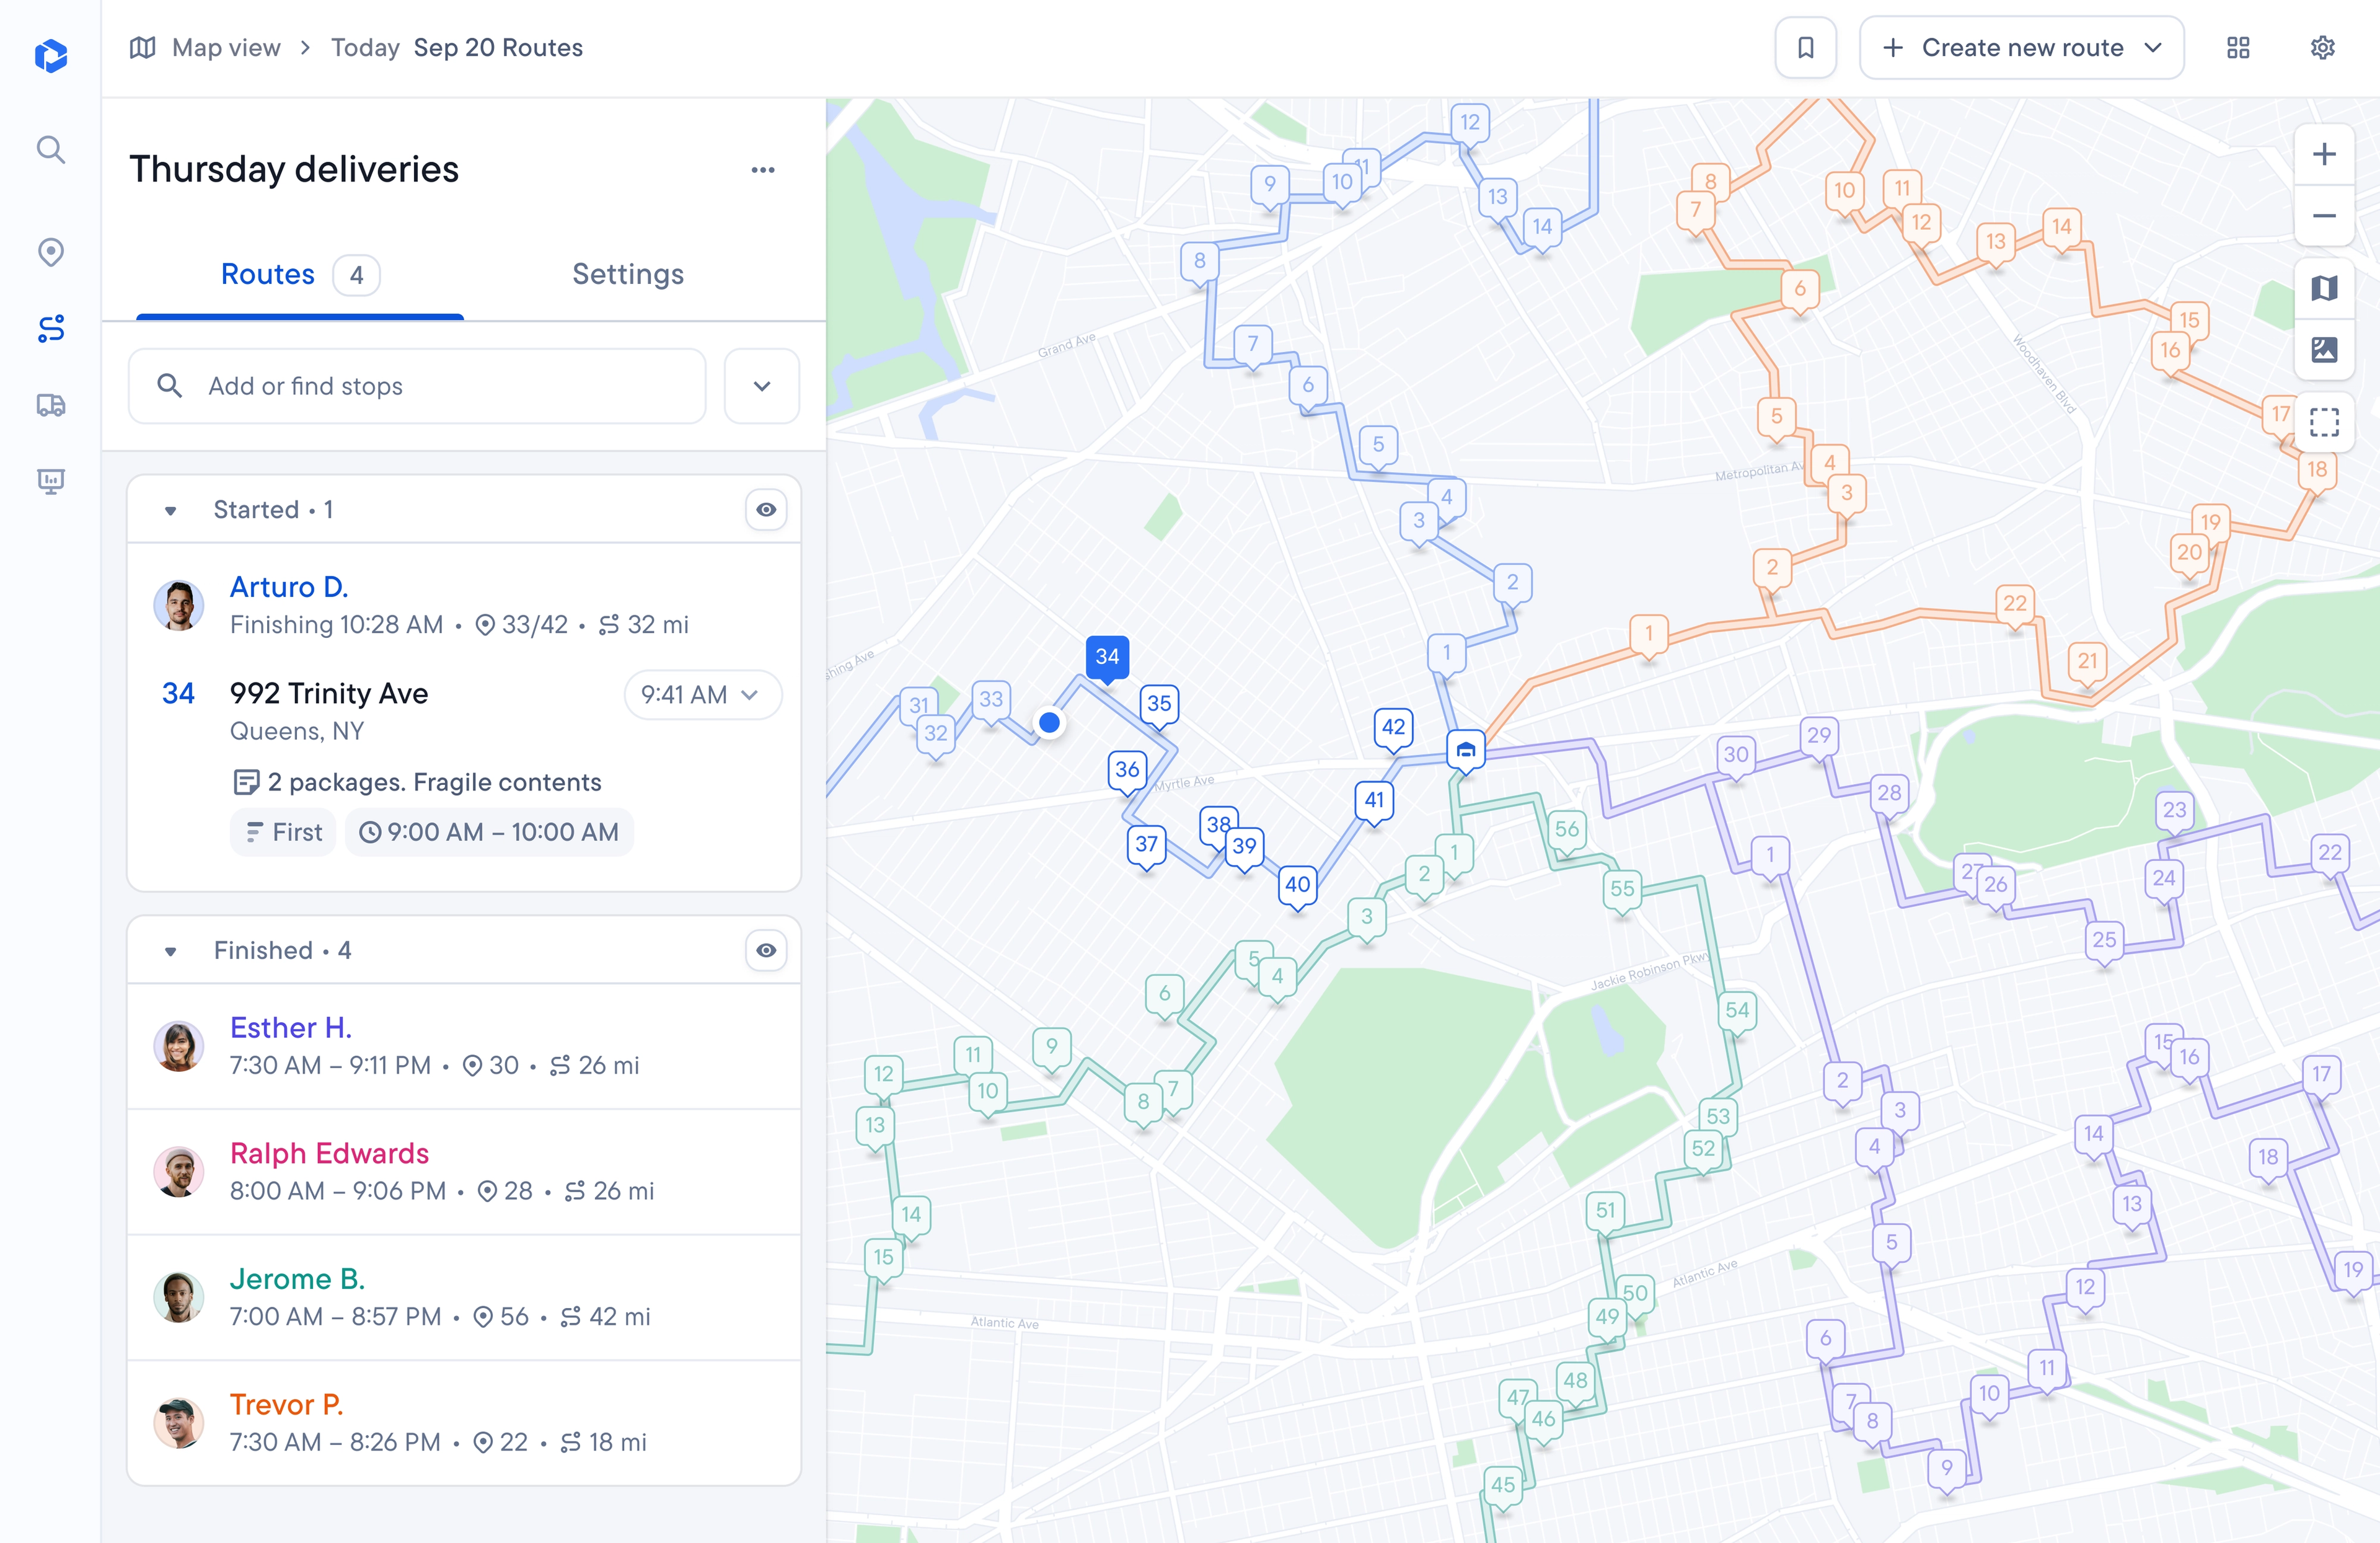The height and width of the screenshot is (1543, 2380).
Task: Open Thursday deliveries more options menu
Action: (763, 170)
